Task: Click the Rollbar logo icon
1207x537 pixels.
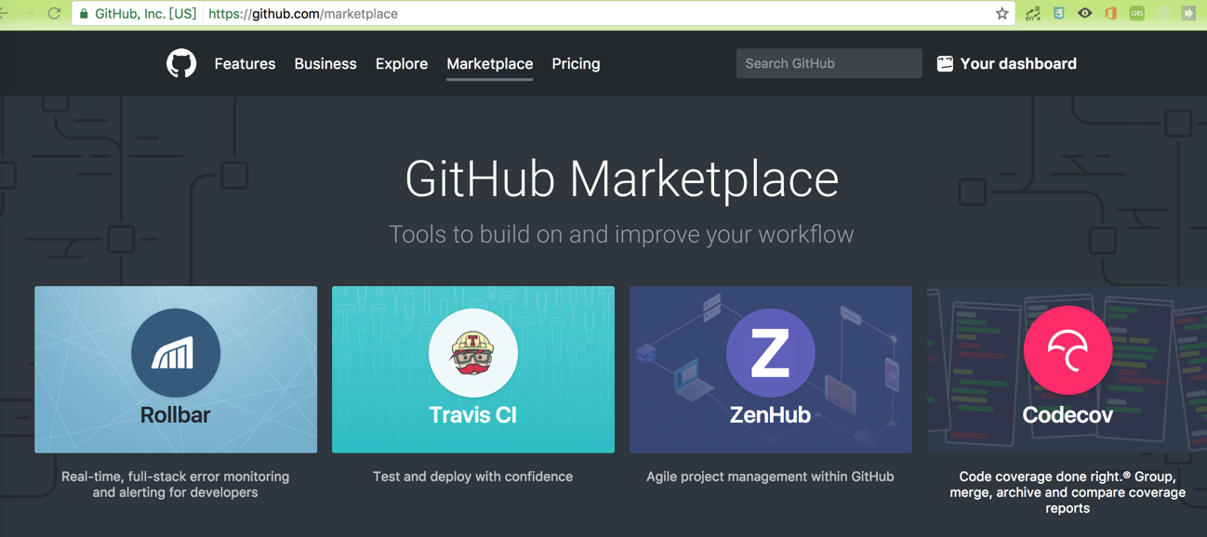Action: pos(176,353)
